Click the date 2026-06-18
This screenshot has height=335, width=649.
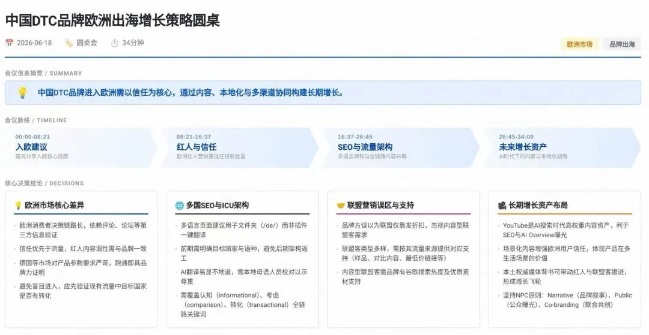[x=34, y=43]
